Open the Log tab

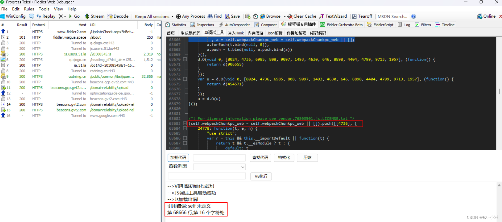click(404, 25)
